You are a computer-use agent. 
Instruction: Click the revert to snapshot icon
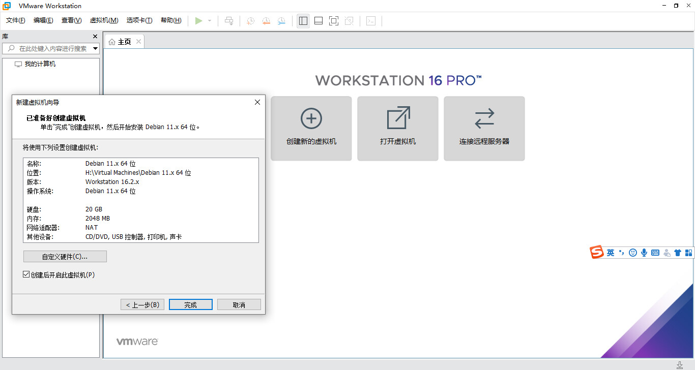[266, 21]
